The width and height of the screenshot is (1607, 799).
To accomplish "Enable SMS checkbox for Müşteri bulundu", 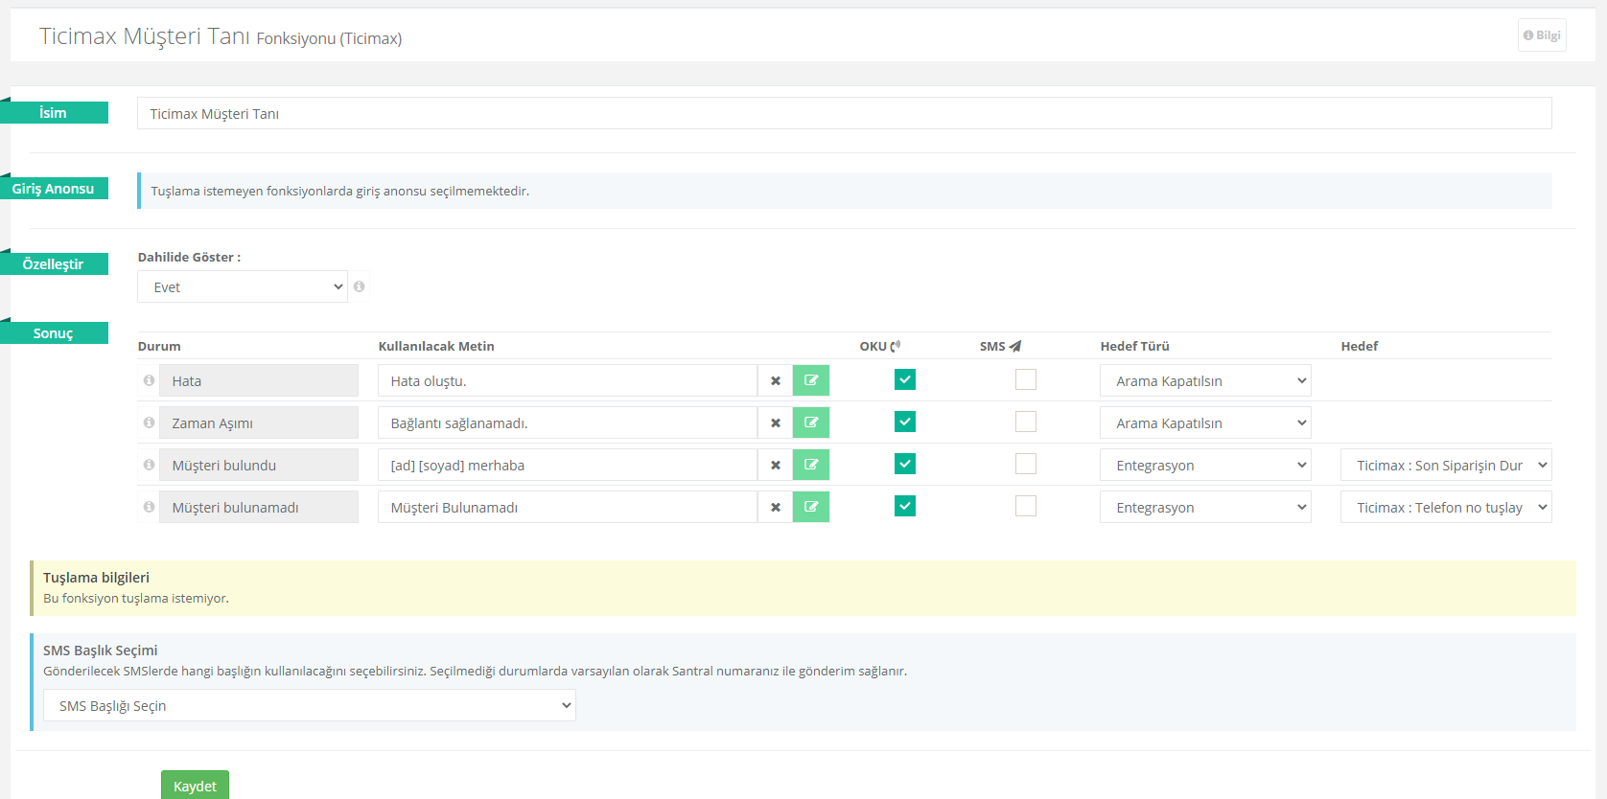I will click(x=1025, y=464).
